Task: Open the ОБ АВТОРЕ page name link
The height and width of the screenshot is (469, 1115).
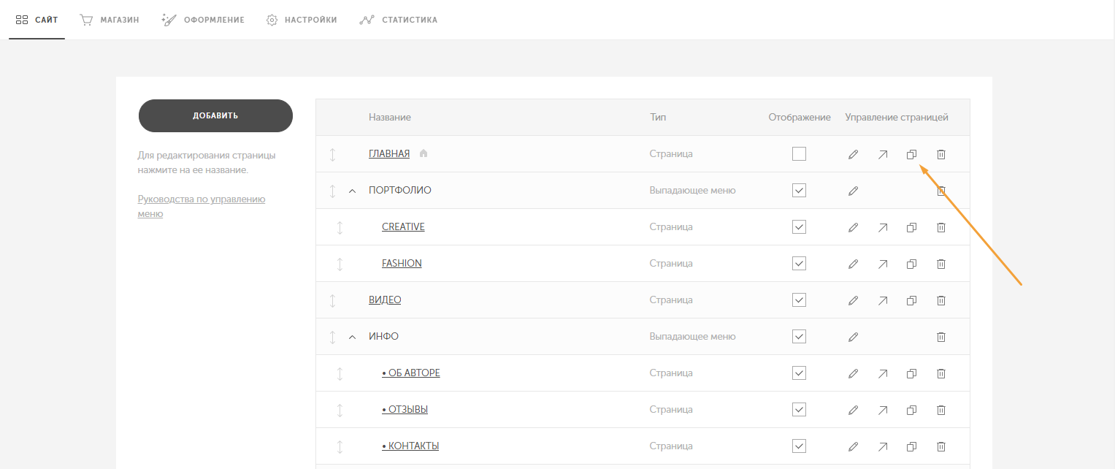Action: pos(411,373)
